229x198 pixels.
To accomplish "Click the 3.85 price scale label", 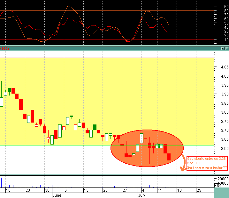I will pyautogui.click(x=225, y=103).
